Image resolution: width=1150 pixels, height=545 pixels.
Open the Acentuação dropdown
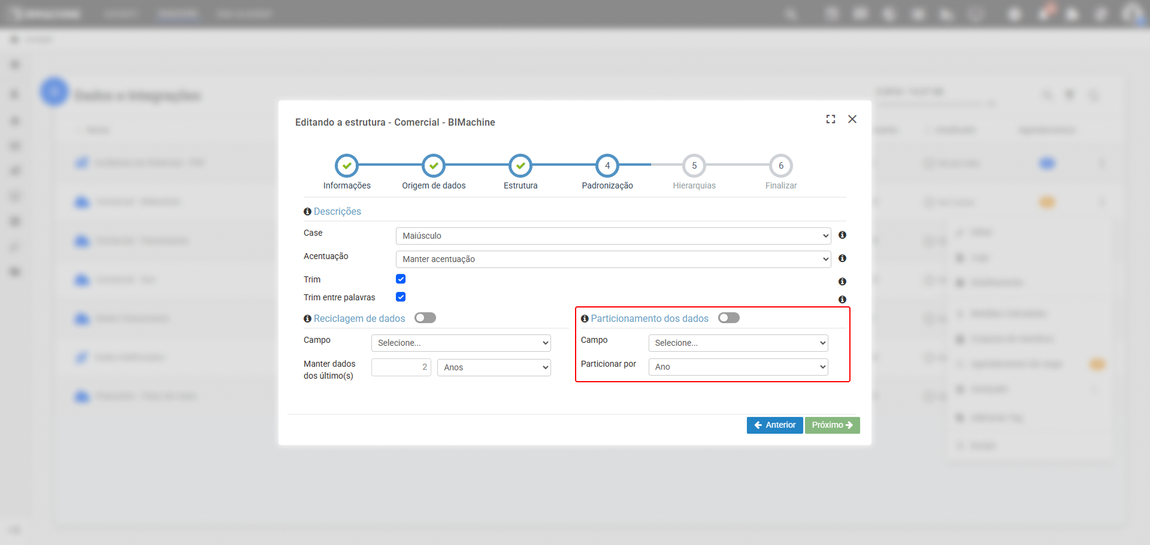pos(613,259)
